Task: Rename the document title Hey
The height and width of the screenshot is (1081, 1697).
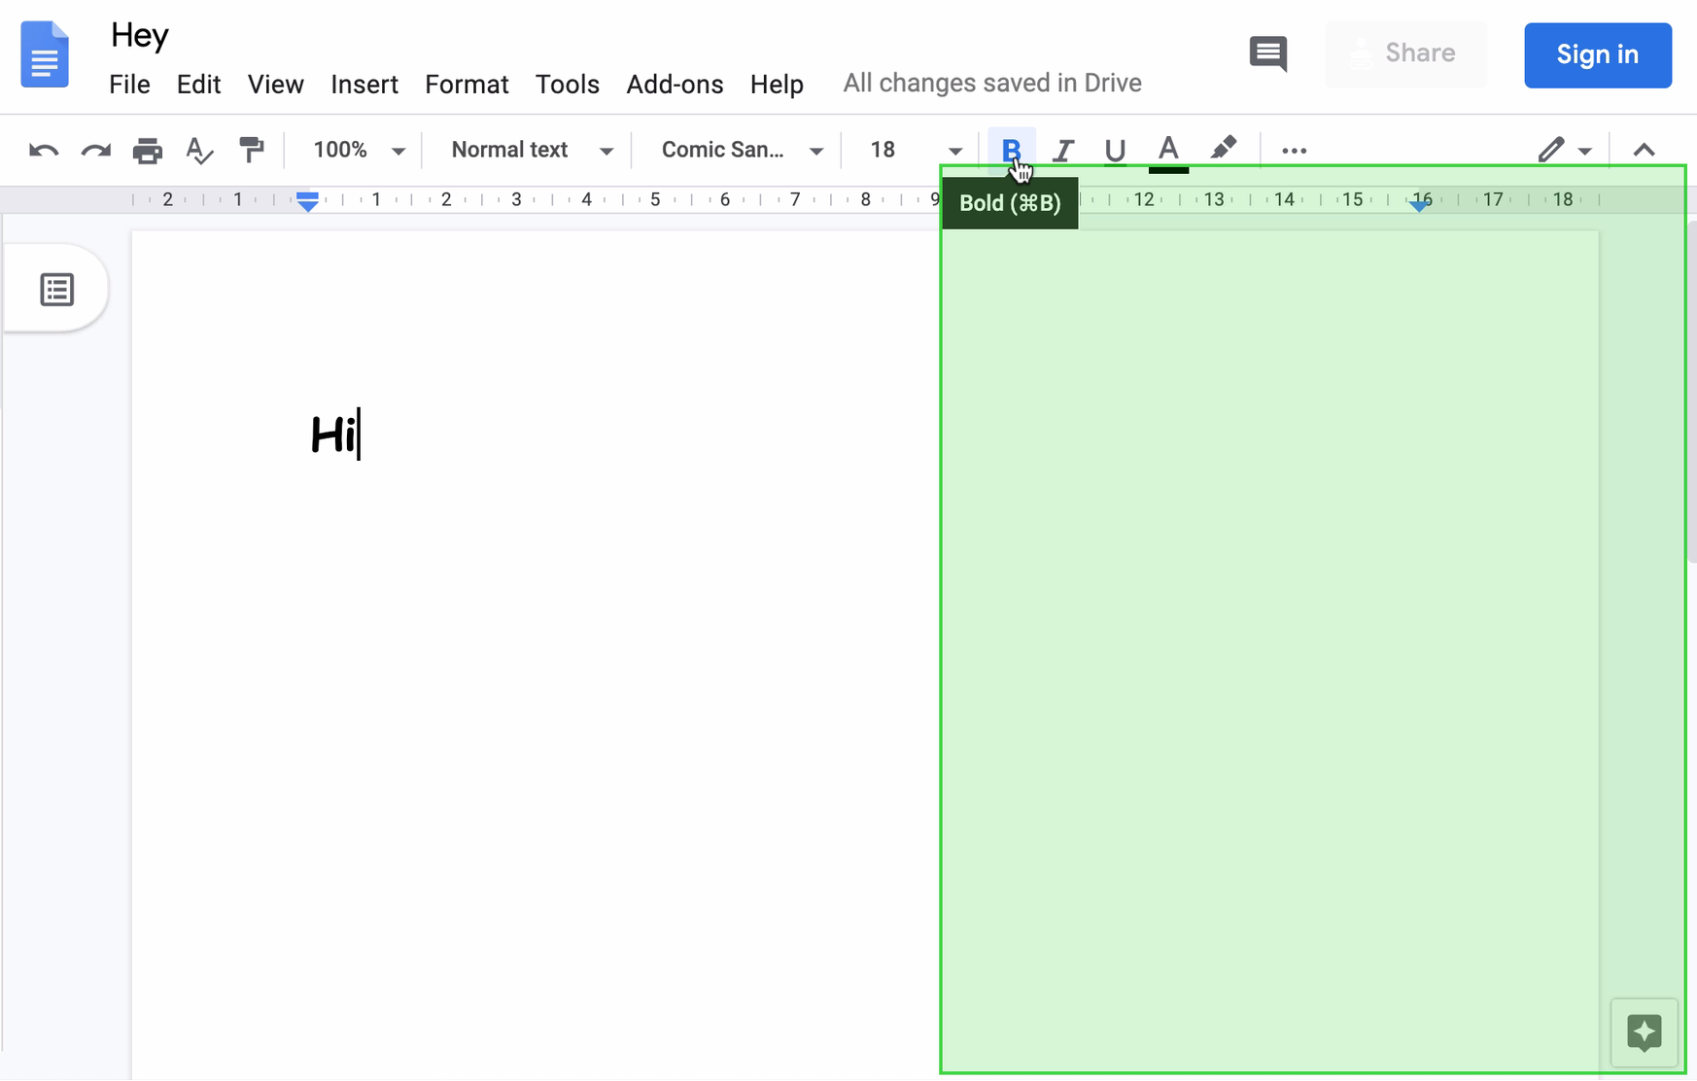Action: 140,36
